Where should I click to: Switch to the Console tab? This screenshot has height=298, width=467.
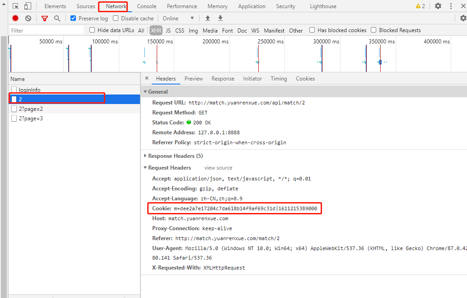click(x=146, y=6)
